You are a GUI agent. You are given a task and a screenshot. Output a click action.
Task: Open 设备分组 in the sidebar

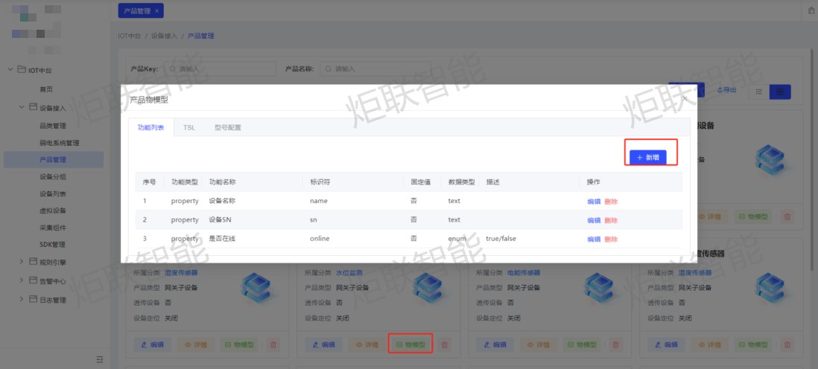tap(52, 176)
